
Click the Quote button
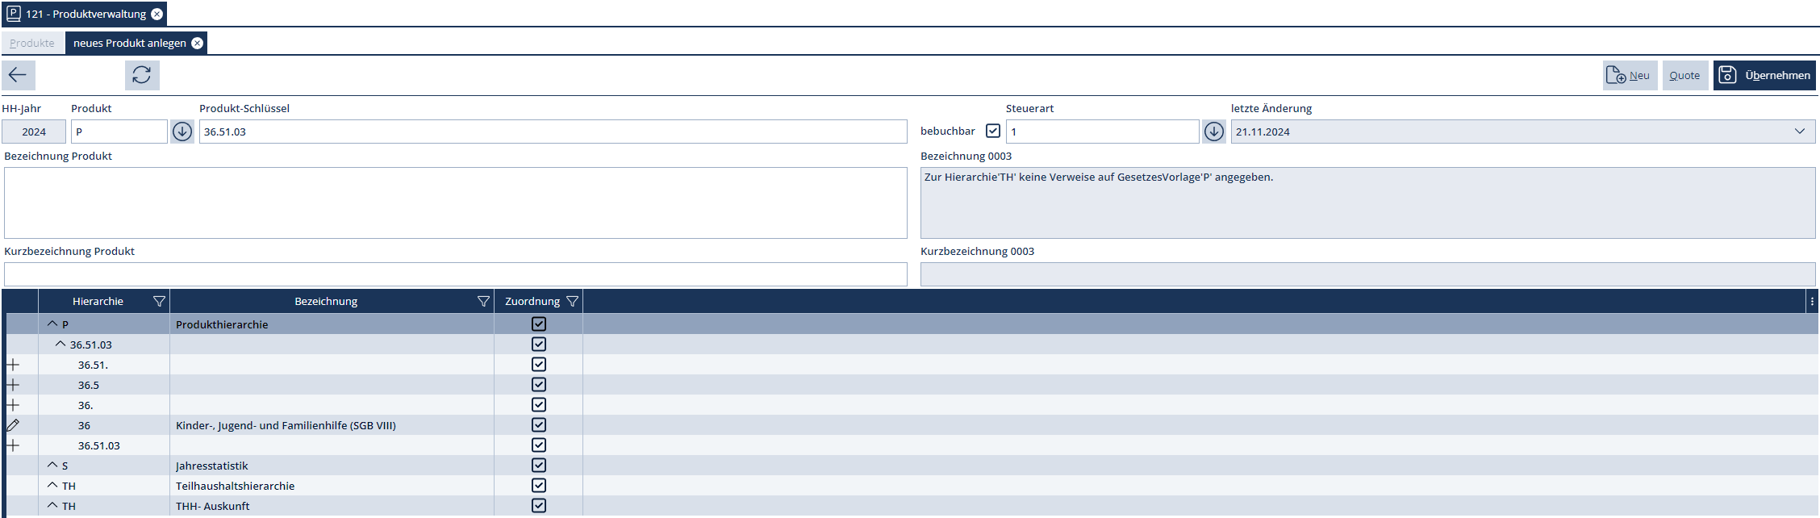1684,75
